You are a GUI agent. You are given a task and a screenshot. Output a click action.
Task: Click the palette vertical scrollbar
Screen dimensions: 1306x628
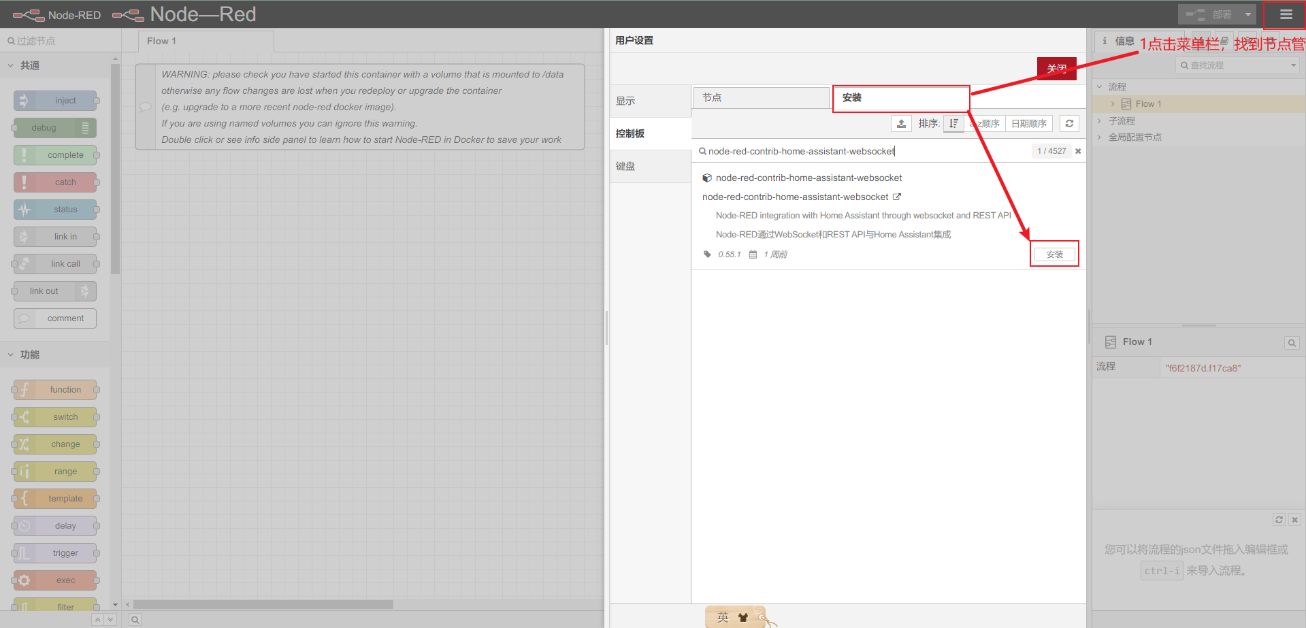(115, 170)
